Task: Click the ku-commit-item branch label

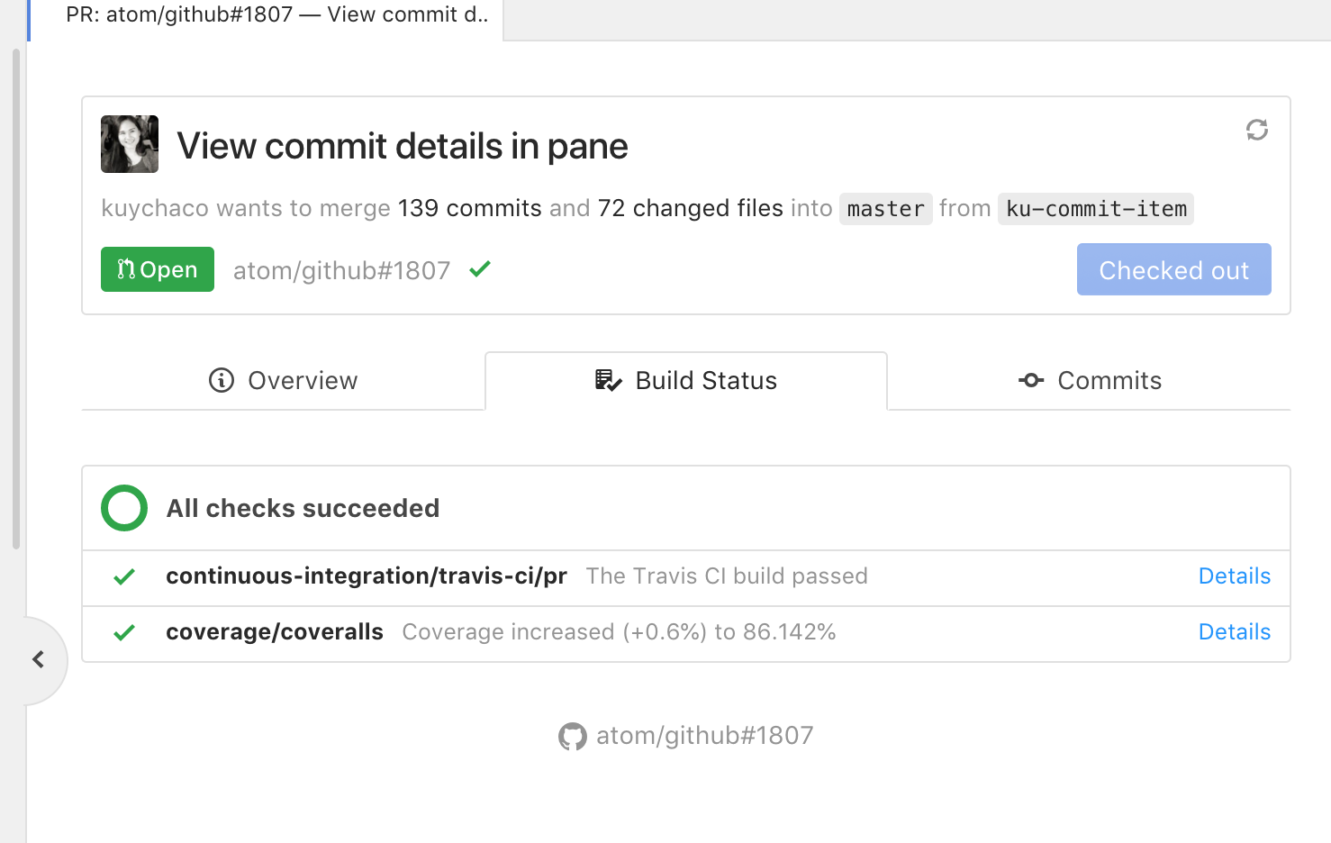Action: (x=1096, y=209)
